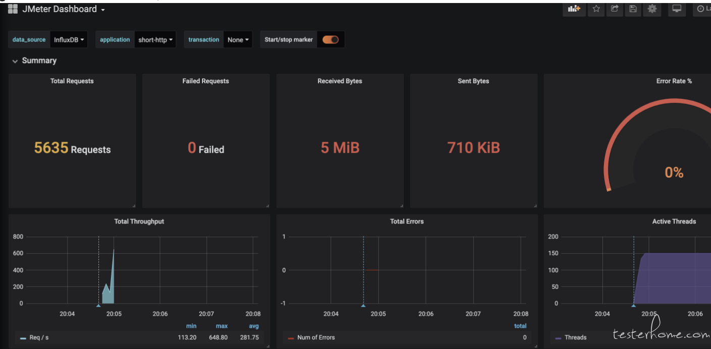Screen dimensions: 711x349
Task: Click the Received Bytes panel corner grip
Action: pyautogui.click(x=401, y=206)
